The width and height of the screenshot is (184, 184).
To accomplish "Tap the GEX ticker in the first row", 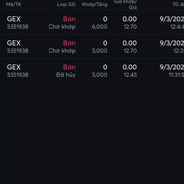I will pyautogui.click(x=14, y=19).
